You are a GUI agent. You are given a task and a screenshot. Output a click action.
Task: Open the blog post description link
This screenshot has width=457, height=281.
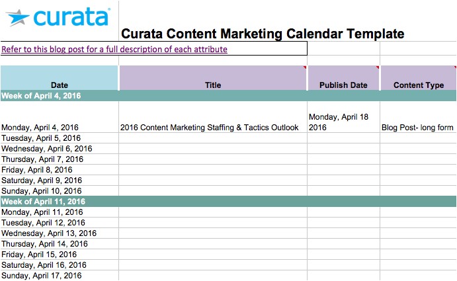click(x=114, y=50)
